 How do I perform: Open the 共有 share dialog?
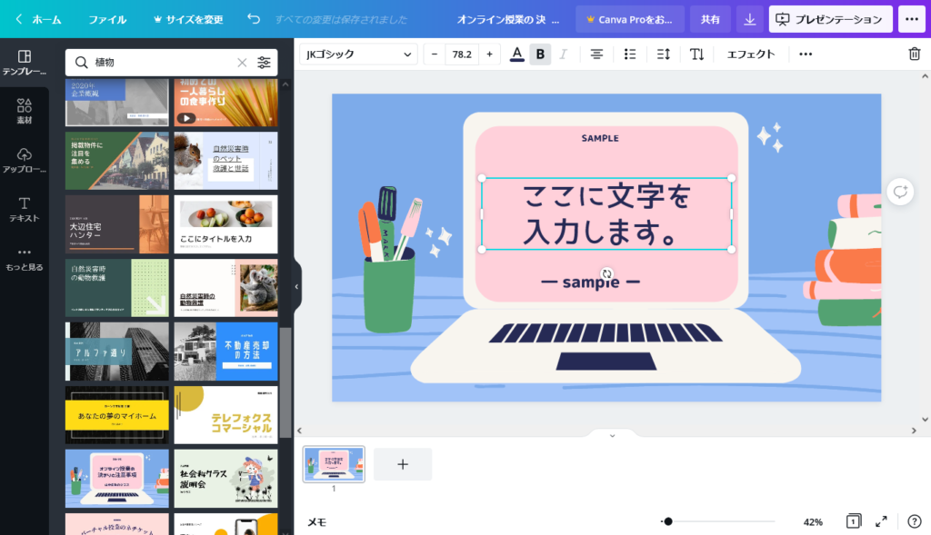point(710,20)
